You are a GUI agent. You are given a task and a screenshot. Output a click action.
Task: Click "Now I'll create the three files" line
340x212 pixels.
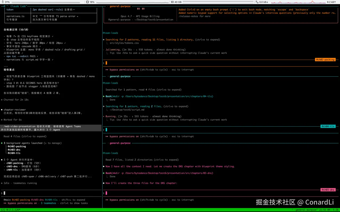click(141, 183)
